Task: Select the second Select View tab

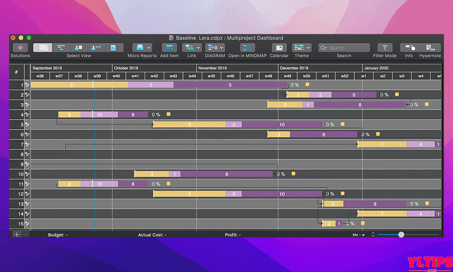Action: click(x=61, y=48)
